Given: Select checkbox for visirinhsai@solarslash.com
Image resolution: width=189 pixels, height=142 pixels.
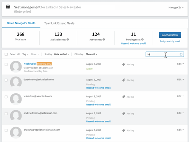Looking at the screenshot, I should 6,97.
